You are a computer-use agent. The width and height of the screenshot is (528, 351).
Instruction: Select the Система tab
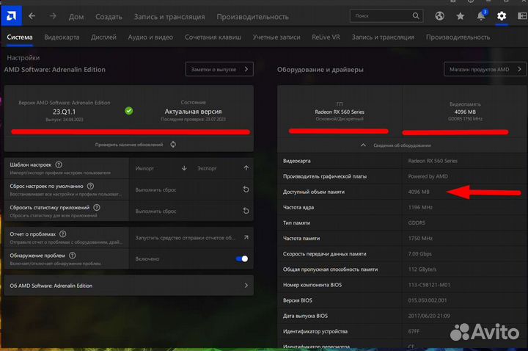click(20, 37)
